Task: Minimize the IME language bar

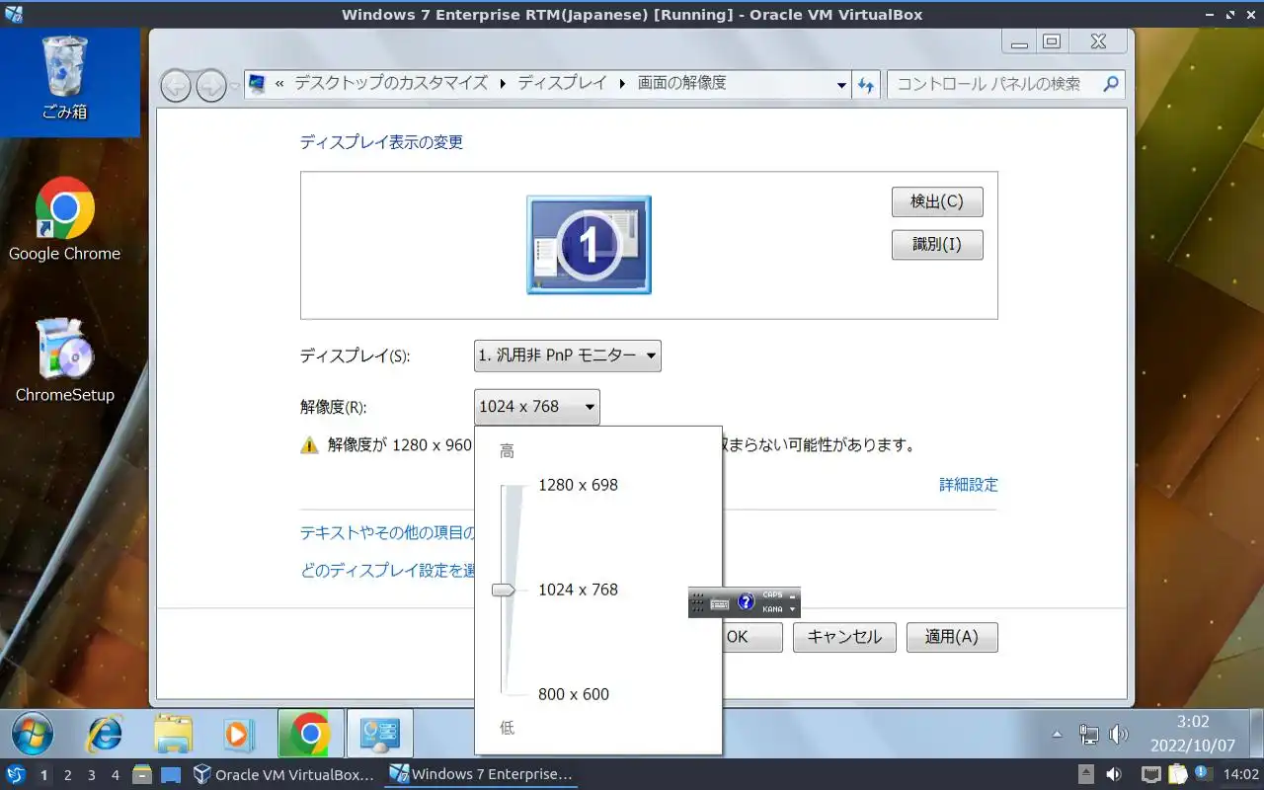Action: [x=792, y=596]
